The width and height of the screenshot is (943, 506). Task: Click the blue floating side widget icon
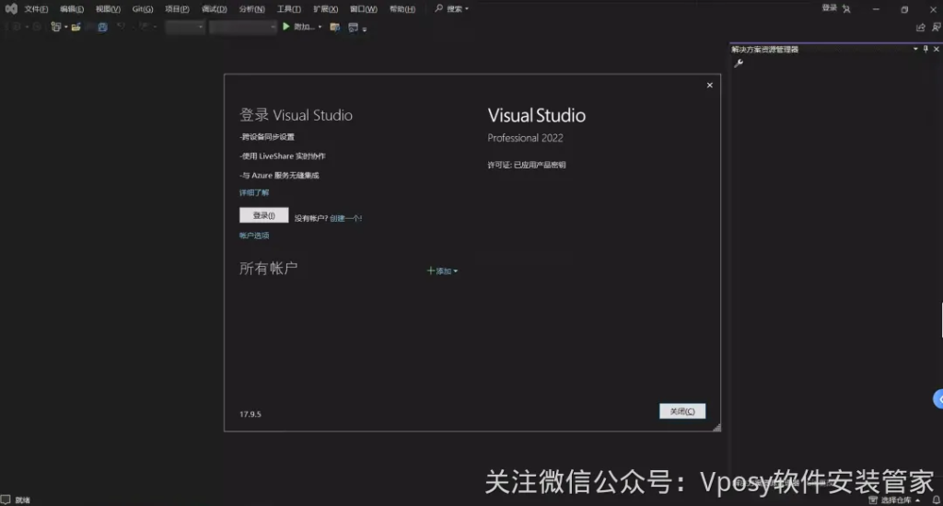click(x=938, y=399)
